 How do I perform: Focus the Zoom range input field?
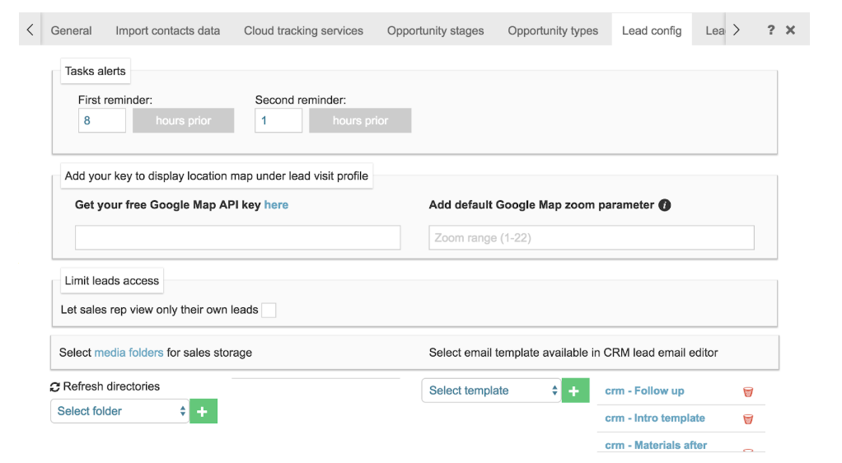[591, 238]
